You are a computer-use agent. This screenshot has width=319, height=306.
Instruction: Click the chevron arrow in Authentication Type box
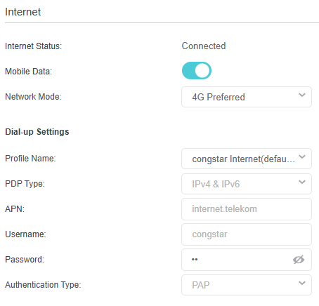(302, 283)
